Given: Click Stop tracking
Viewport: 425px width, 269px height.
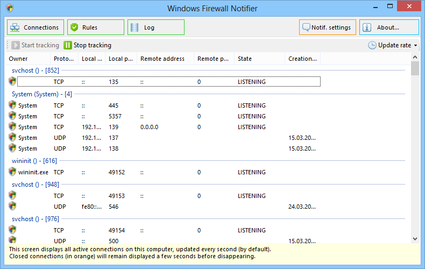Looking at the screenshot, I should (x=88, y=45).
